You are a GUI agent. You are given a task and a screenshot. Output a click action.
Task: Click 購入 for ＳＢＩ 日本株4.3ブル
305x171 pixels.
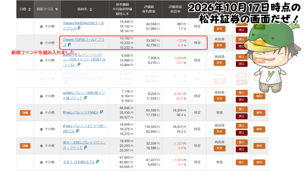tap(241, 162)
